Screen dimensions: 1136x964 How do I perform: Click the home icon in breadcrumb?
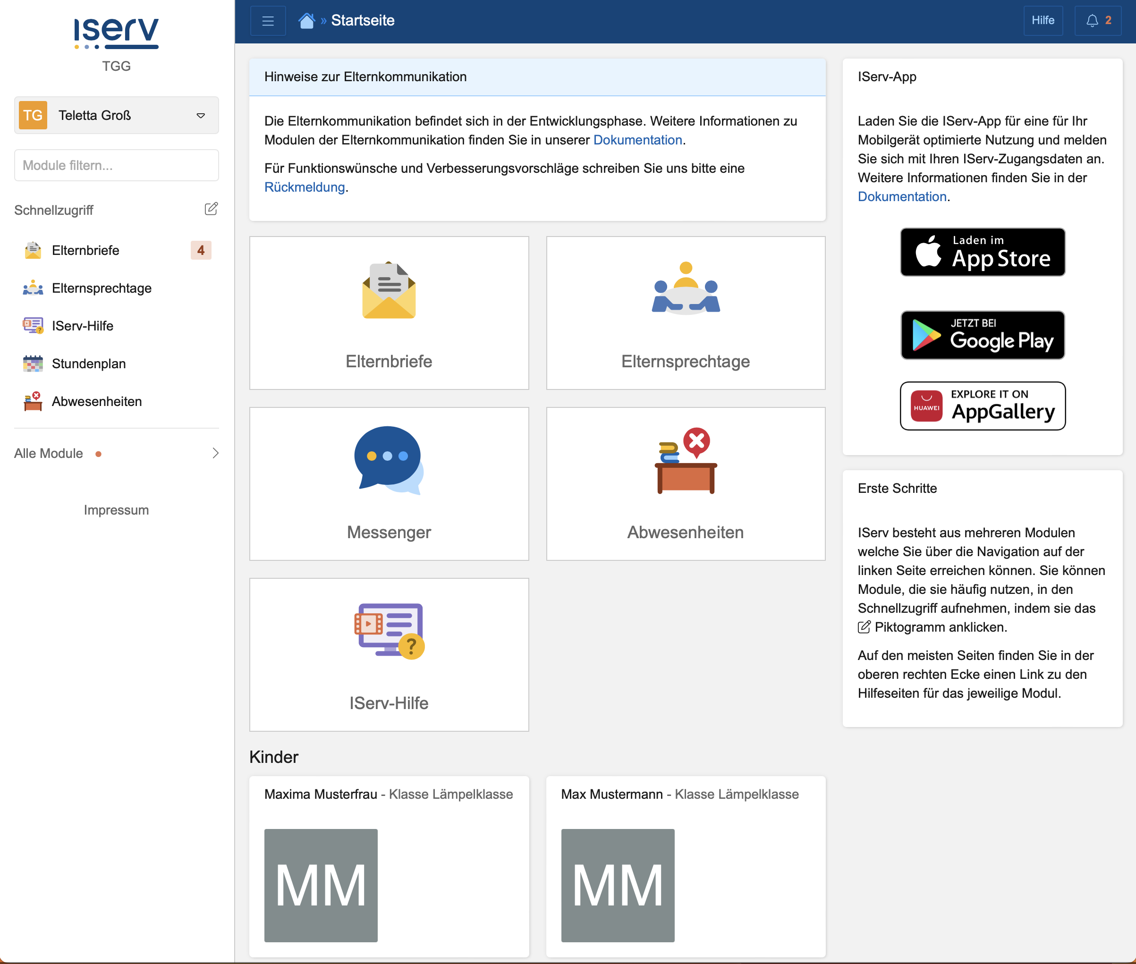click(306, 21)
